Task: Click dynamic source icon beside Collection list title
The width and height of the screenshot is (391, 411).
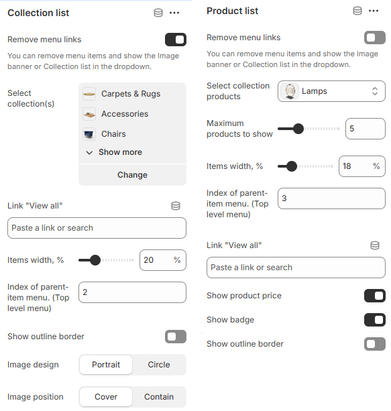Action: pyautogui.click(x=158, y=13)
